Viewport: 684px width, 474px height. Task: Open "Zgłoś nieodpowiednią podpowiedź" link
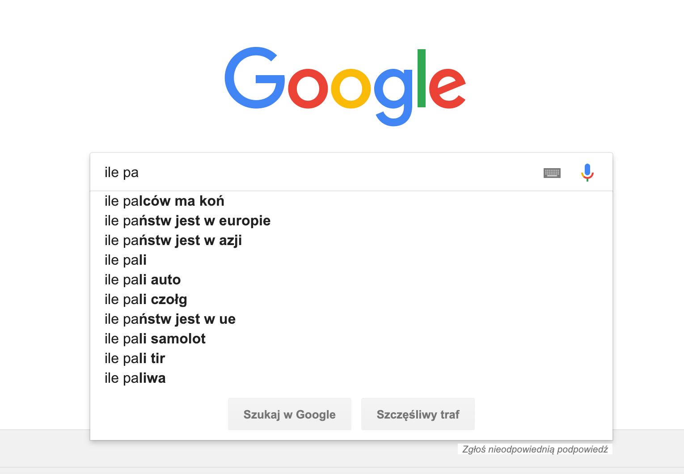(535, 449)
